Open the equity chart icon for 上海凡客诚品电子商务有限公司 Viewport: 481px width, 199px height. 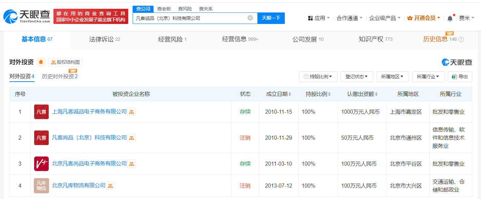pyautogui.click(x=132, y=112)
